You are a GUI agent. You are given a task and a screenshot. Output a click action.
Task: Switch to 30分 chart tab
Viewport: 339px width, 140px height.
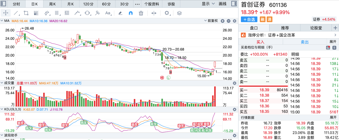point(124,4)
